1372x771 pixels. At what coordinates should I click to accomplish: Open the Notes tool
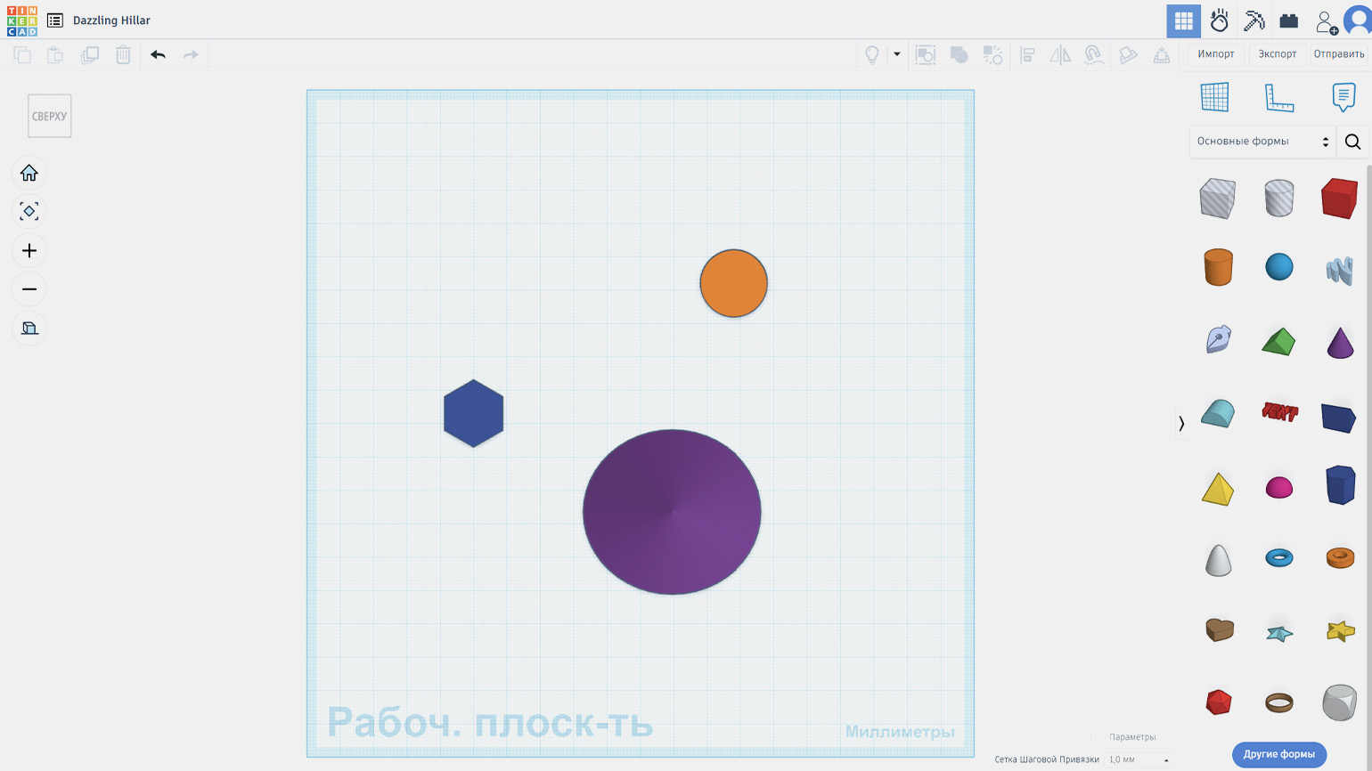pos(1343,97)
